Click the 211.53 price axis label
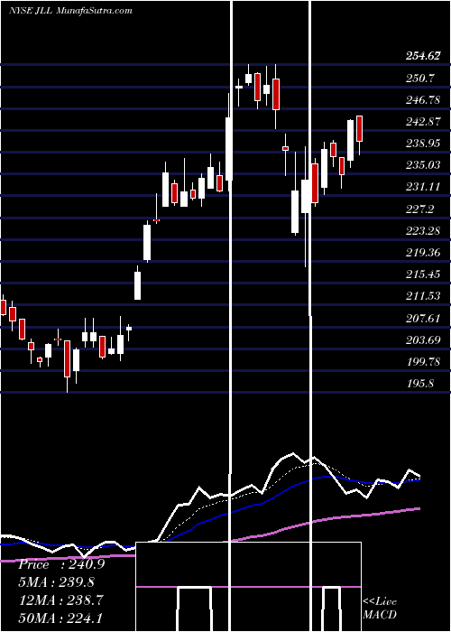This screenshot has width=451, height=632. click(x=422, y=296)
